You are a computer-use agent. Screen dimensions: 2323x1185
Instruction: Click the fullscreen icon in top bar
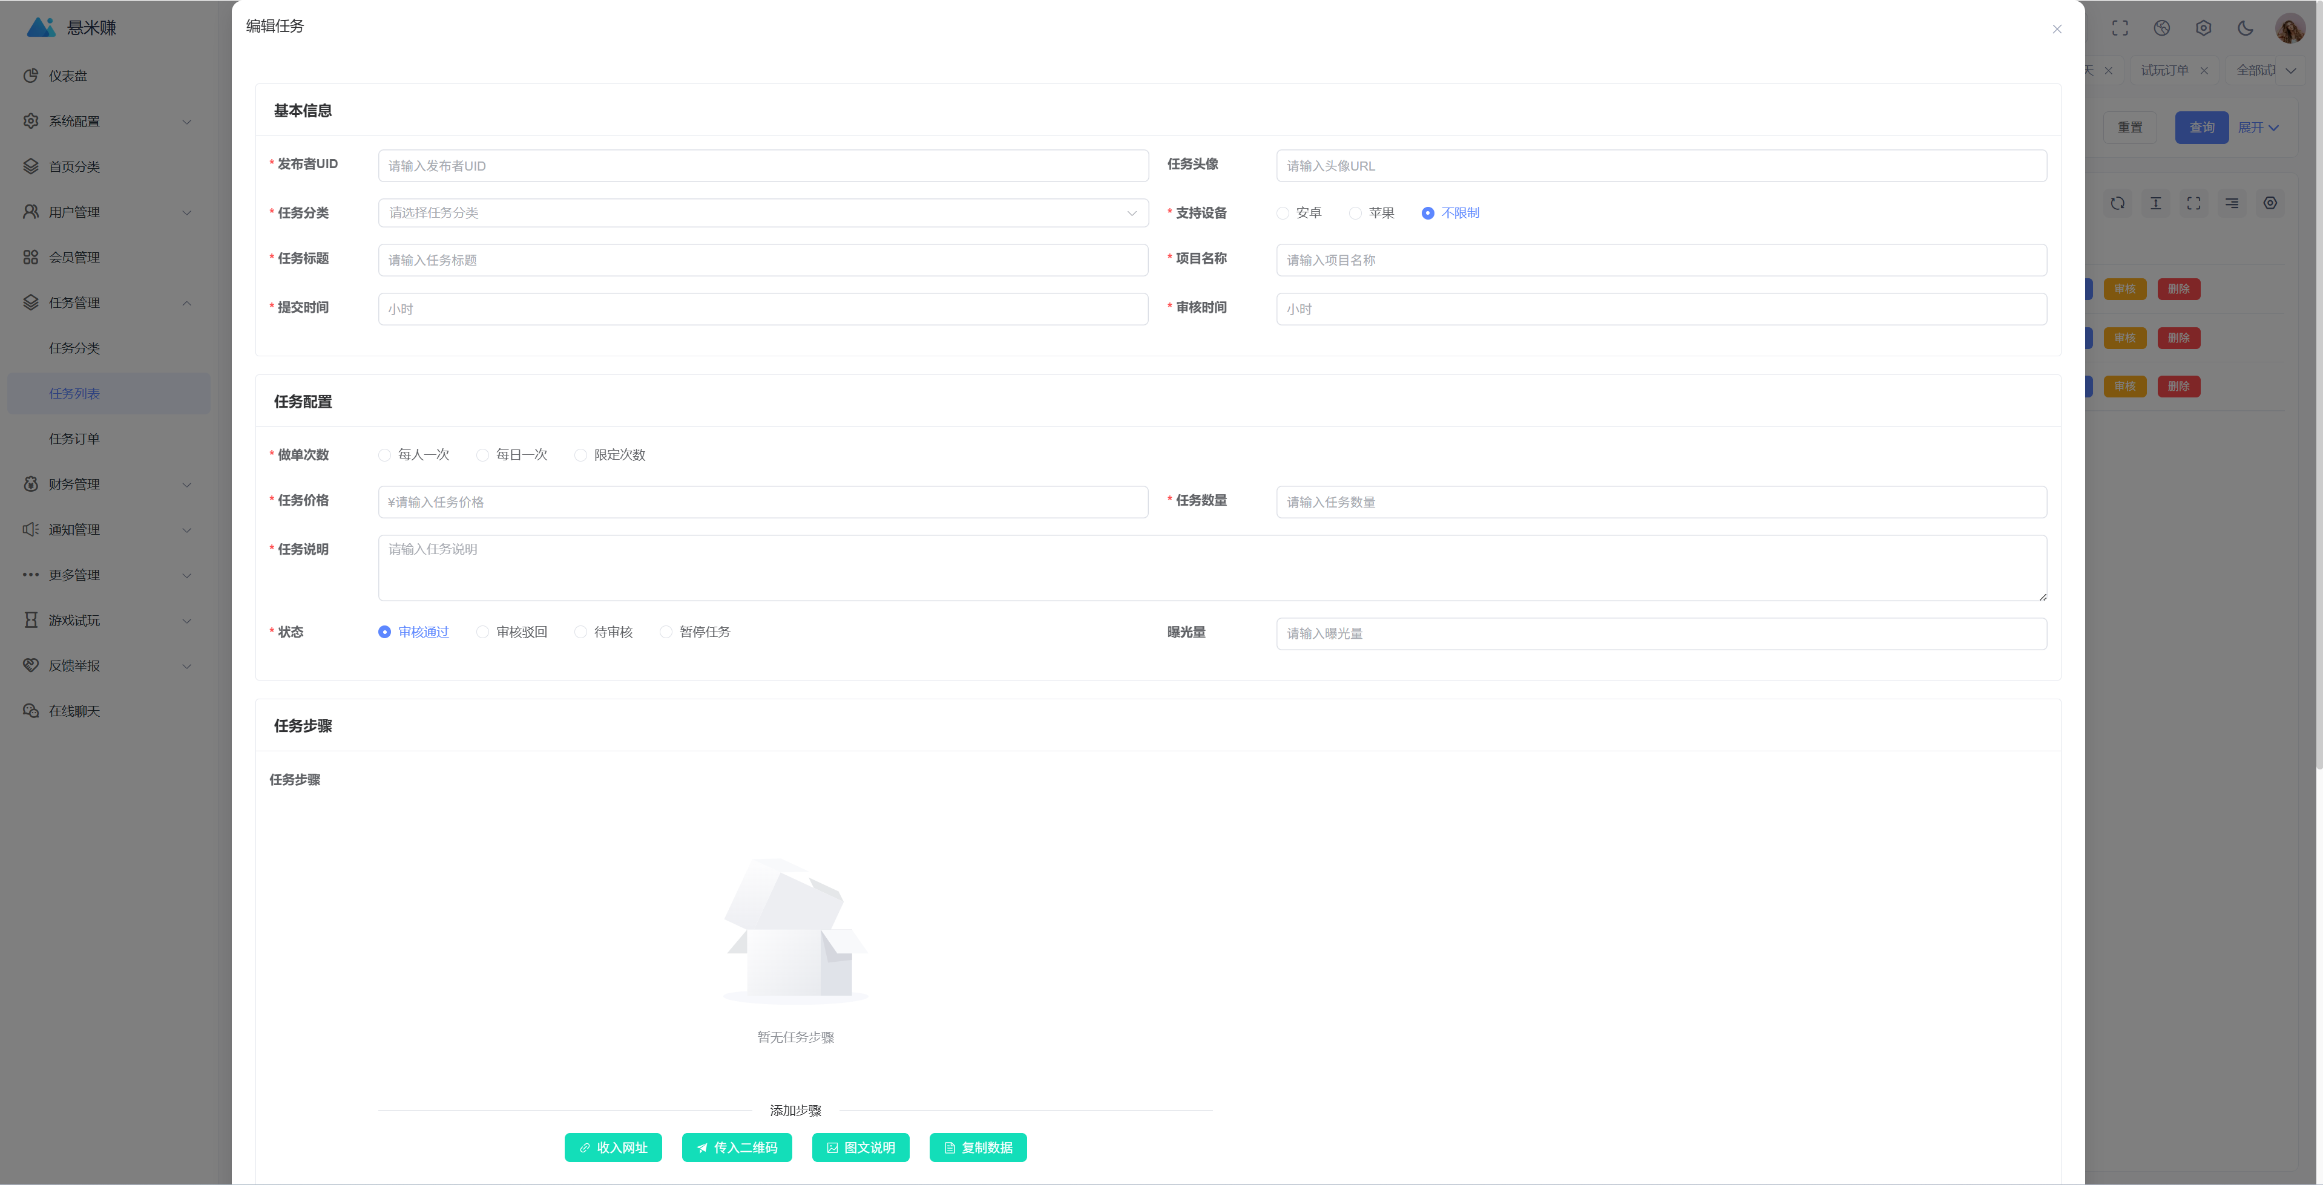tap(2119, 28)
